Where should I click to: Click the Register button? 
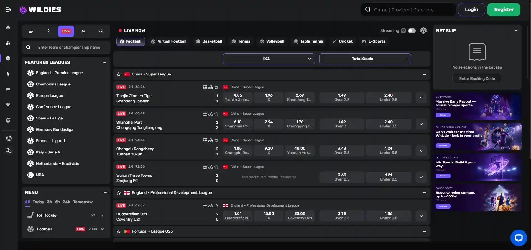point(504,10)
